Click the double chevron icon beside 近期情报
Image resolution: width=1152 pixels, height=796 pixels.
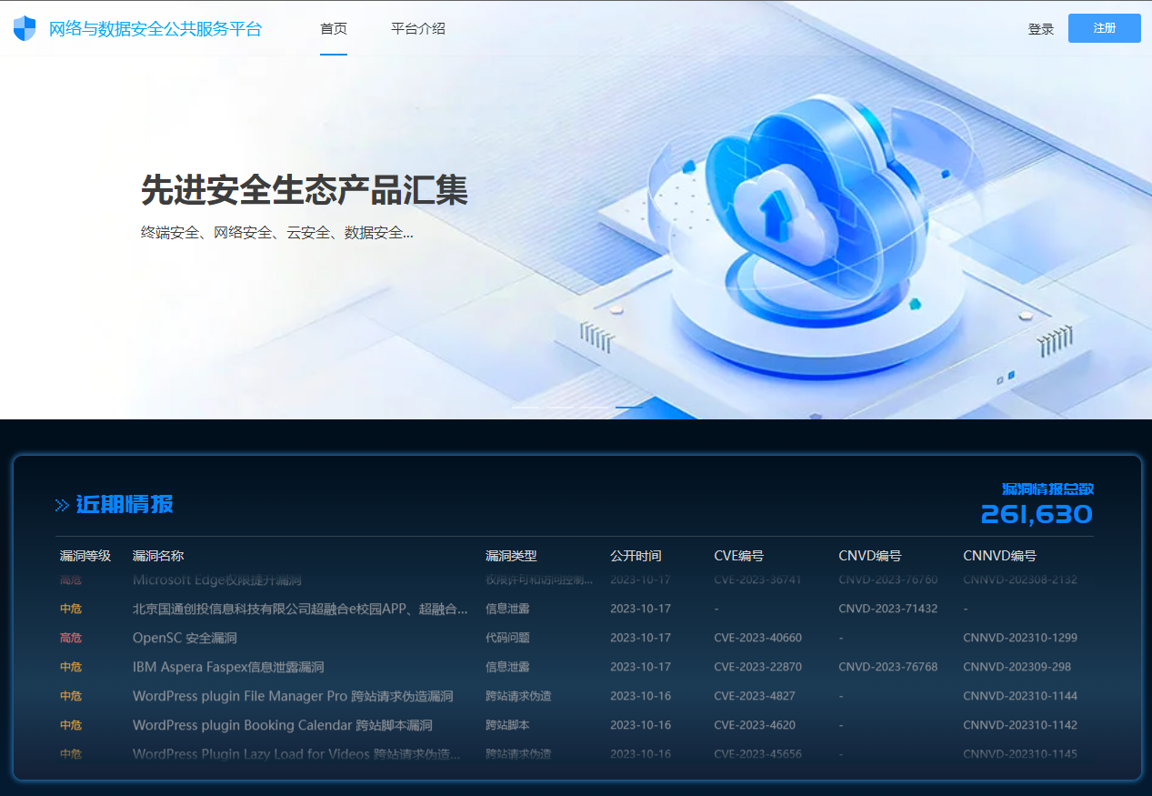point(62,505)
